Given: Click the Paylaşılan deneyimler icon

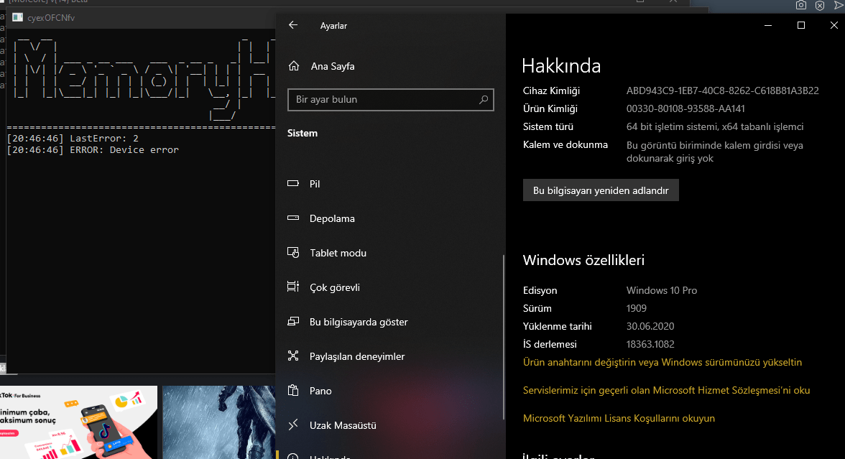Looking at the screenshot, I should tap(293, 356).
